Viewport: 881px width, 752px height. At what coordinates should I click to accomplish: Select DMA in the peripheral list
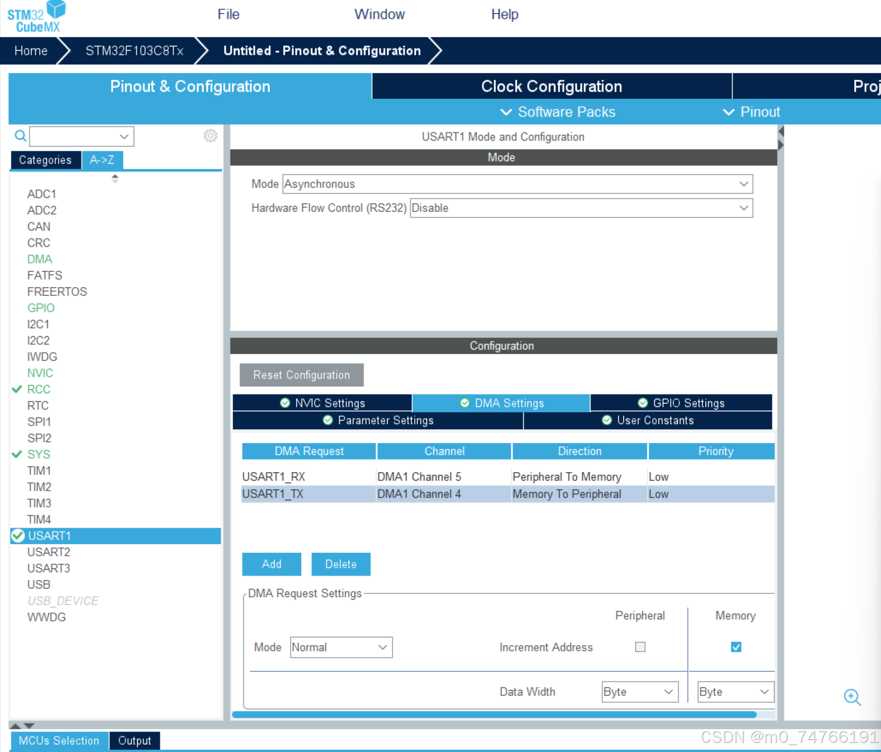40,259
